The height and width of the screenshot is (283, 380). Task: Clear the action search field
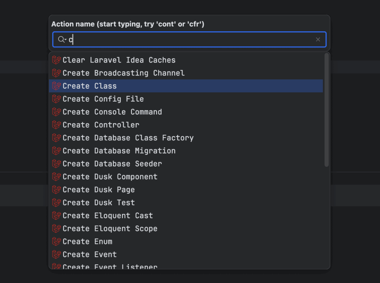[318, 39]
